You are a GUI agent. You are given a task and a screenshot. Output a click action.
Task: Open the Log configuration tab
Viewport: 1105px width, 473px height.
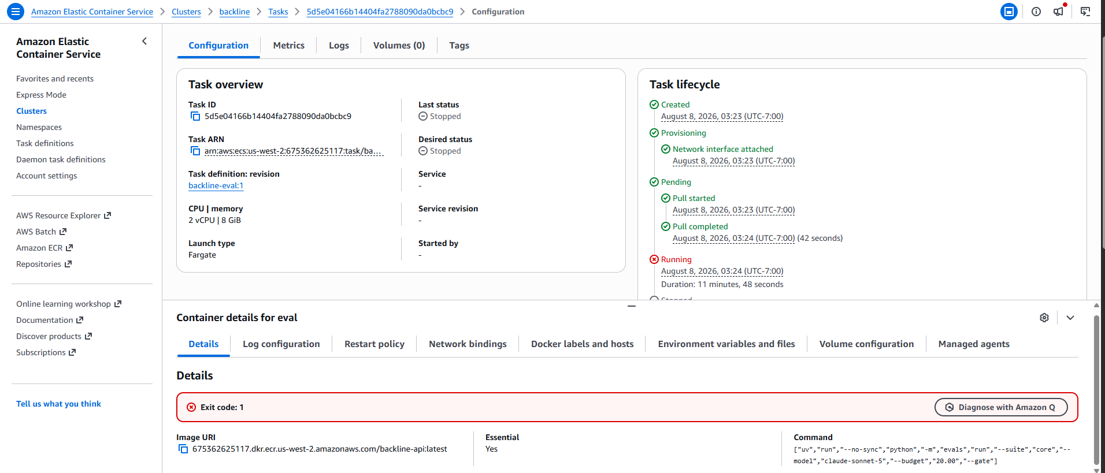[281, 344]
